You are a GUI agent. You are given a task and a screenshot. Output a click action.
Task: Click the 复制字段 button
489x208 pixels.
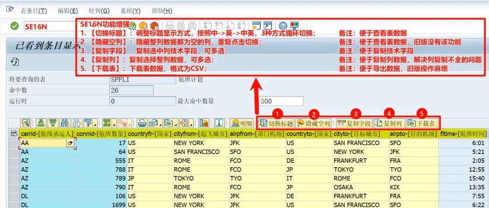354,123
